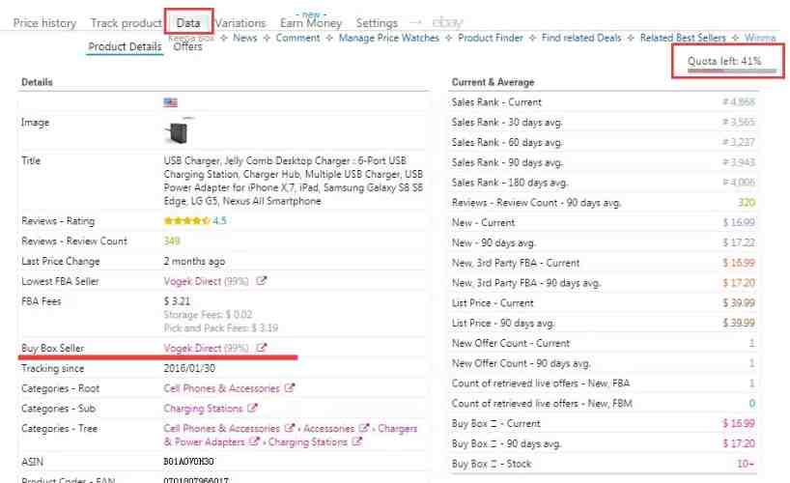790x483 pixels.
Task: Open Cell Phones & Accessories in Categories Tree
Action: point(222,429)
